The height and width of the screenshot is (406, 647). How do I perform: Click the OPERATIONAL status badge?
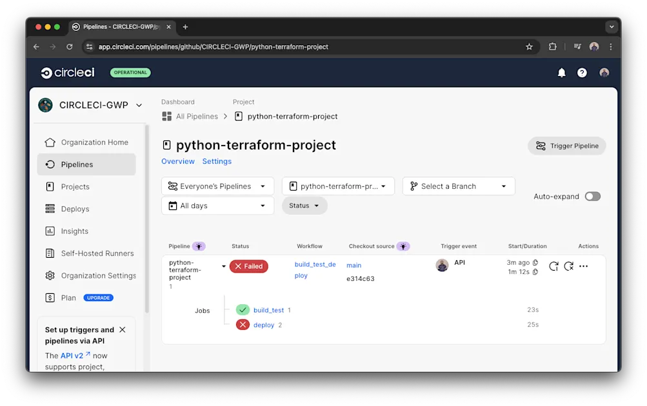coord(130,72)
